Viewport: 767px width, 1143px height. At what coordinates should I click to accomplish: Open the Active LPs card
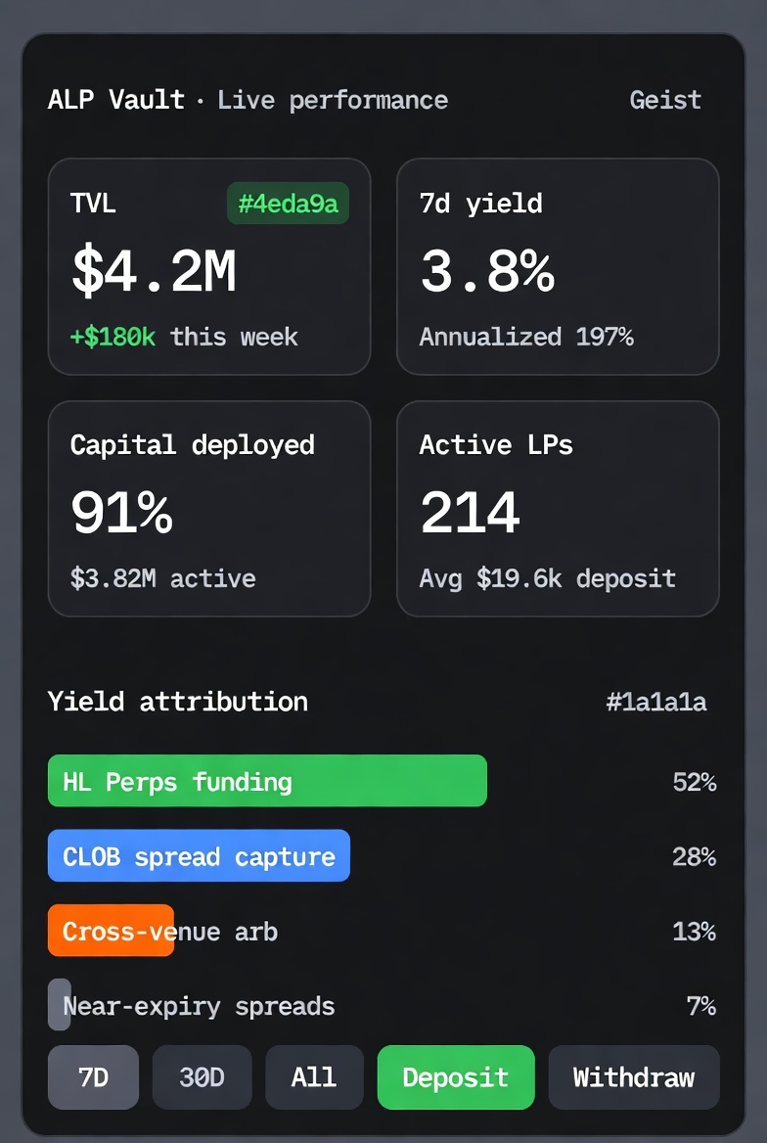pos(557,509)
